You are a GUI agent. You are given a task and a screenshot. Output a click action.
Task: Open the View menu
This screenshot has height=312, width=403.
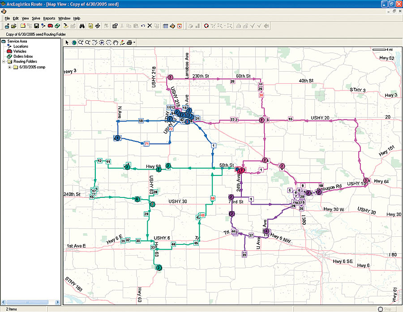pyautogui.click(x=25, y=18)
